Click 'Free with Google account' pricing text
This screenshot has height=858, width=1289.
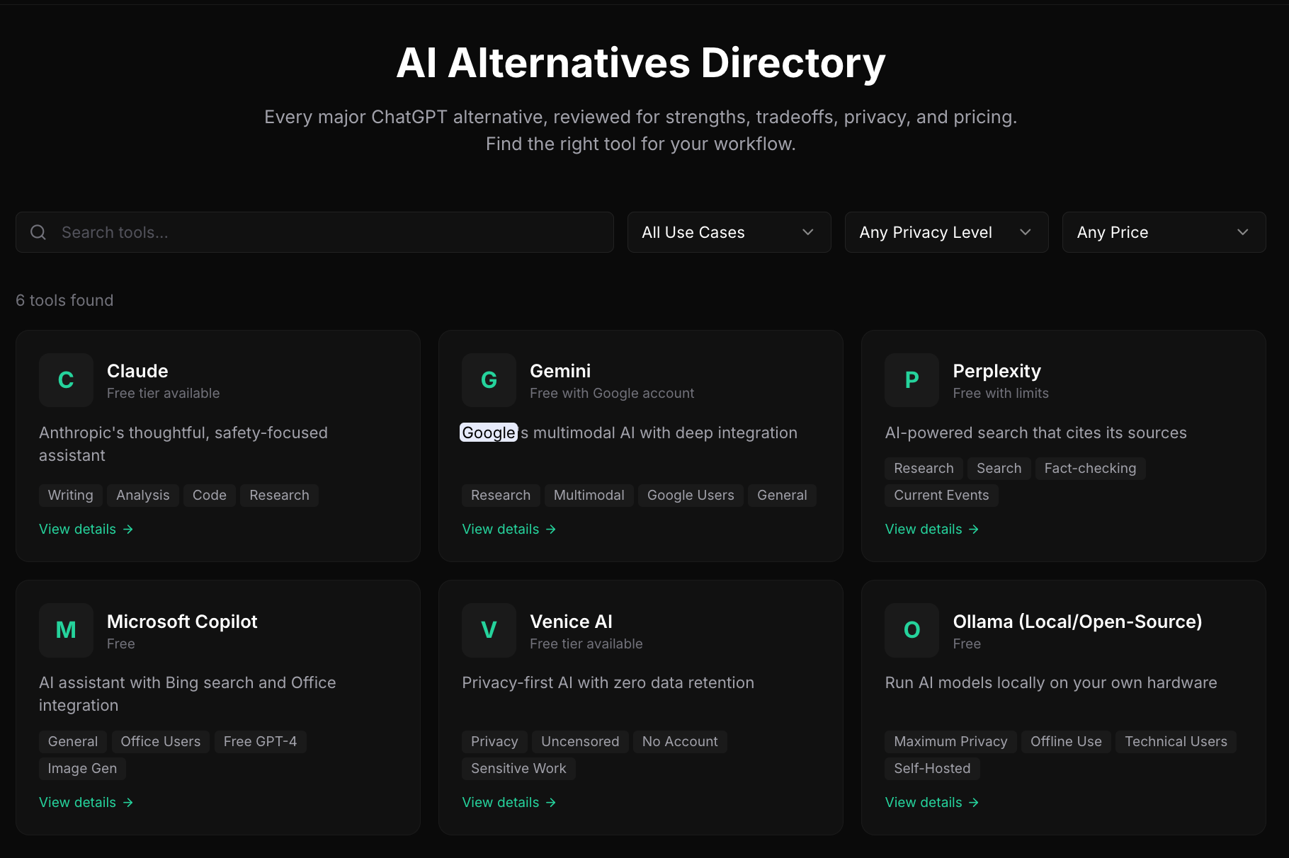click(612, 393)
